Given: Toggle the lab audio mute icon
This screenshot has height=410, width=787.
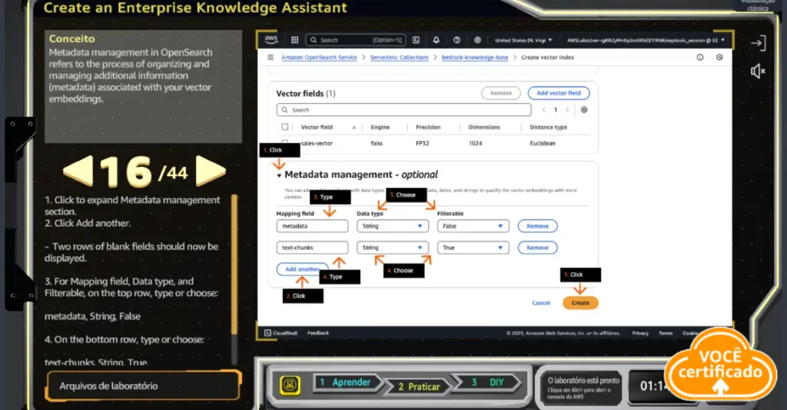Looking at the screenshot, I should click(x=758, y=72).
